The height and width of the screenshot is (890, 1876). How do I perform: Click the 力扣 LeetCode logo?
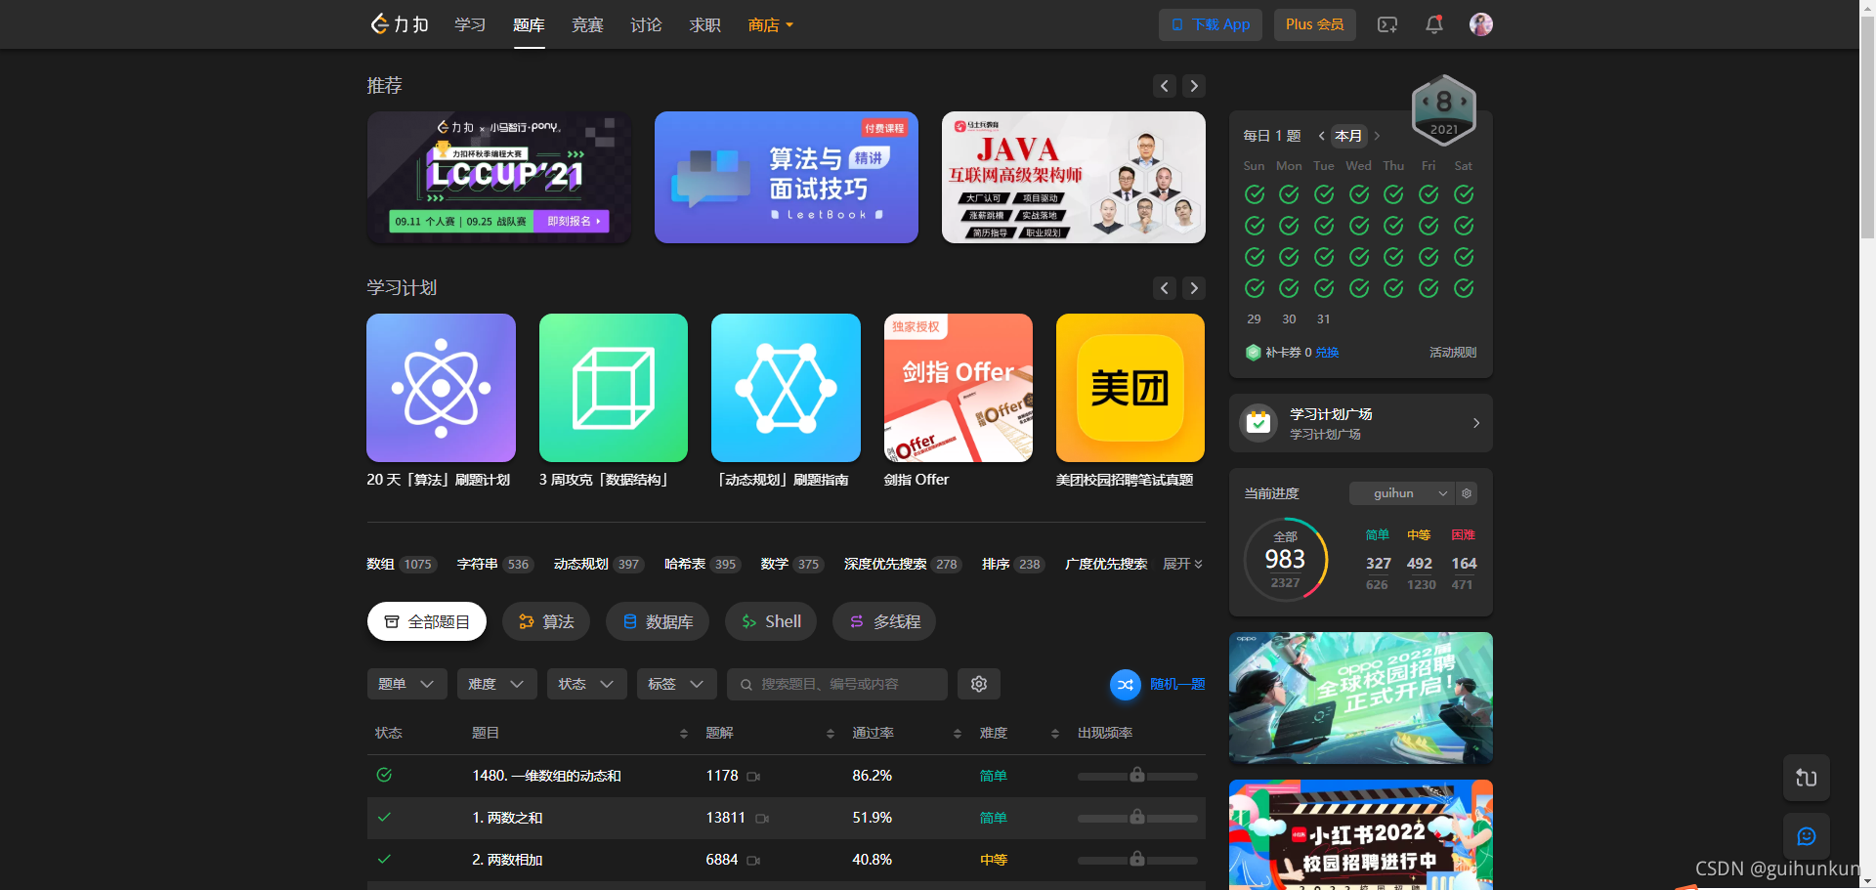pos(399,24)
